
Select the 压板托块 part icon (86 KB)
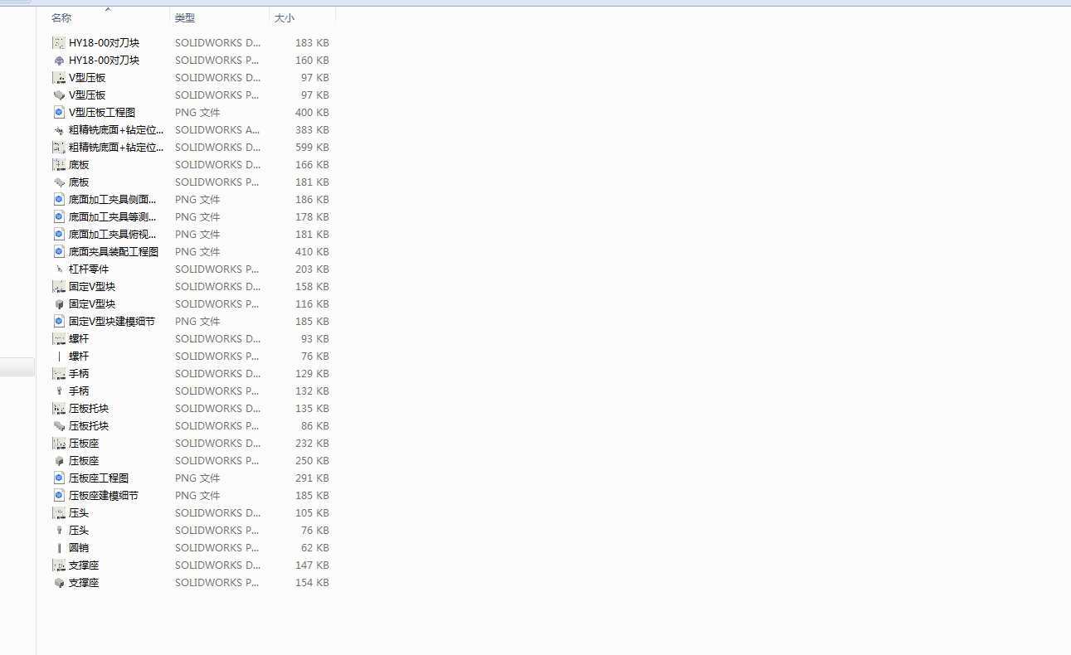pyautogui.click(x=59, y=425)
